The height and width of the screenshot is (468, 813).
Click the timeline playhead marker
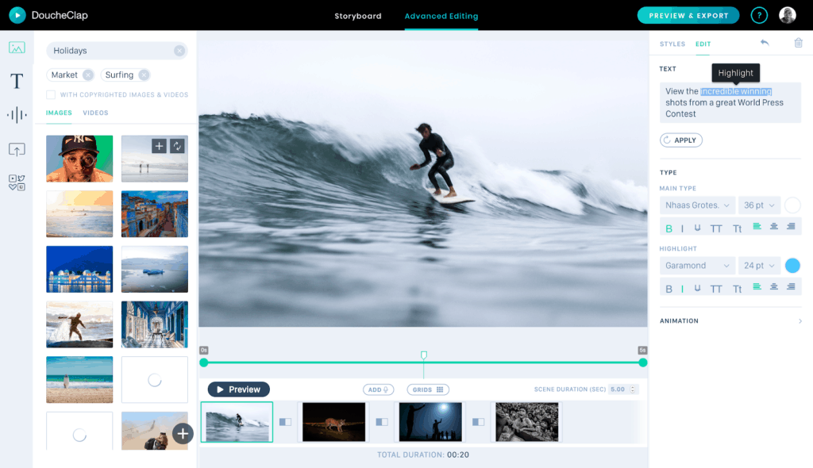[424, 355]
